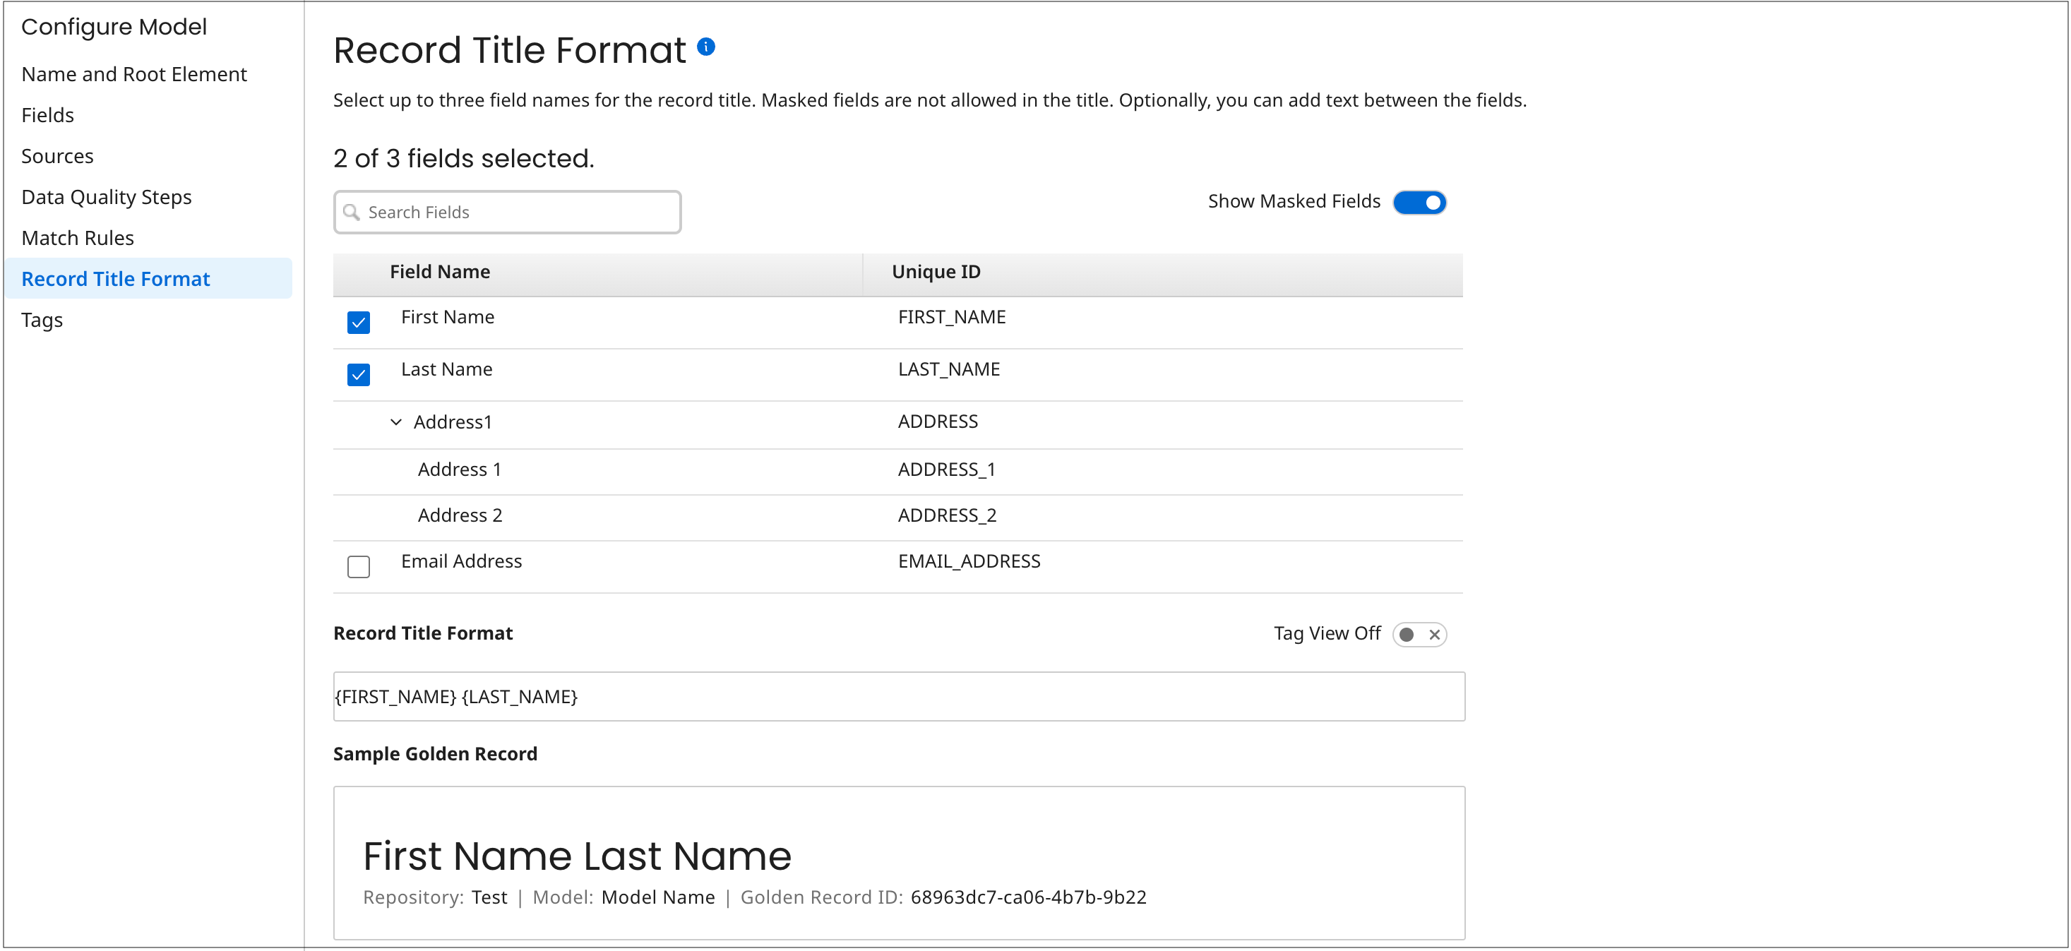
Task: Open the Tags section
Action: (x=42, y=319)
